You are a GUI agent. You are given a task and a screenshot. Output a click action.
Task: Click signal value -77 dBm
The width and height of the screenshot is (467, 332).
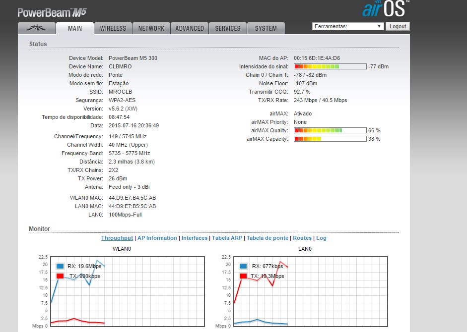click(x=379, y=66)
